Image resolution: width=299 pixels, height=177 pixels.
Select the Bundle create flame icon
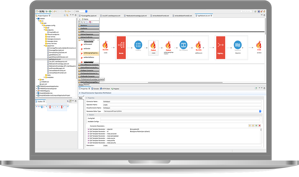pos(105,45)
